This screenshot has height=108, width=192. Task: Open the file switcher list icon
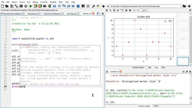21,6
